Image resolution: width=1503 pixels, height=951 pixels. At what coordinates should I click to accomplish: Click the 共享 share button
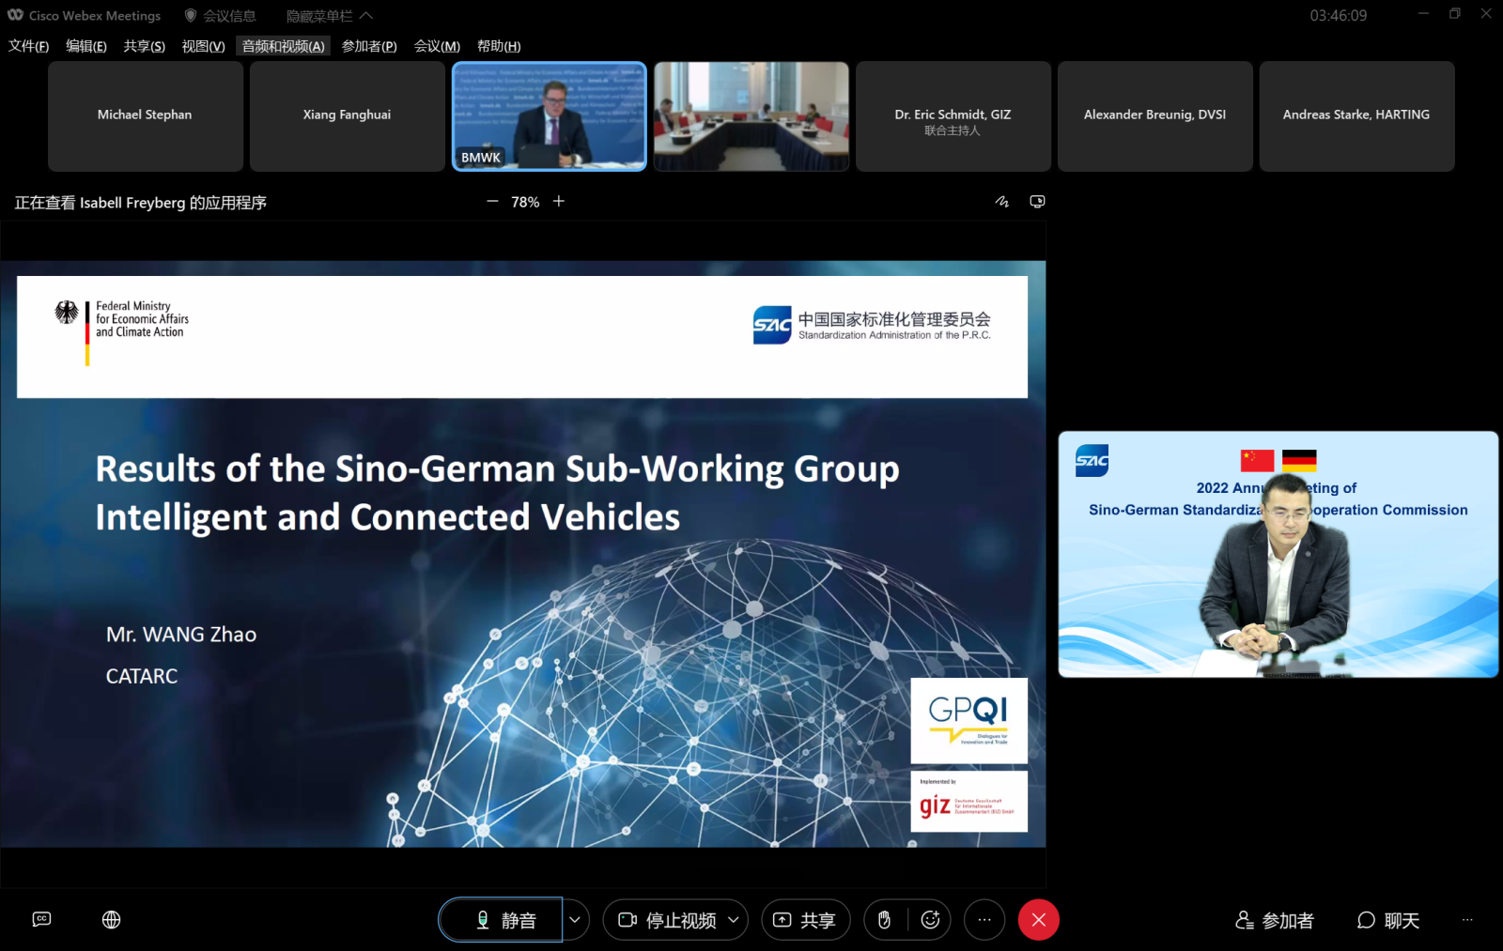pyautogui.click(x=805, y=920)
